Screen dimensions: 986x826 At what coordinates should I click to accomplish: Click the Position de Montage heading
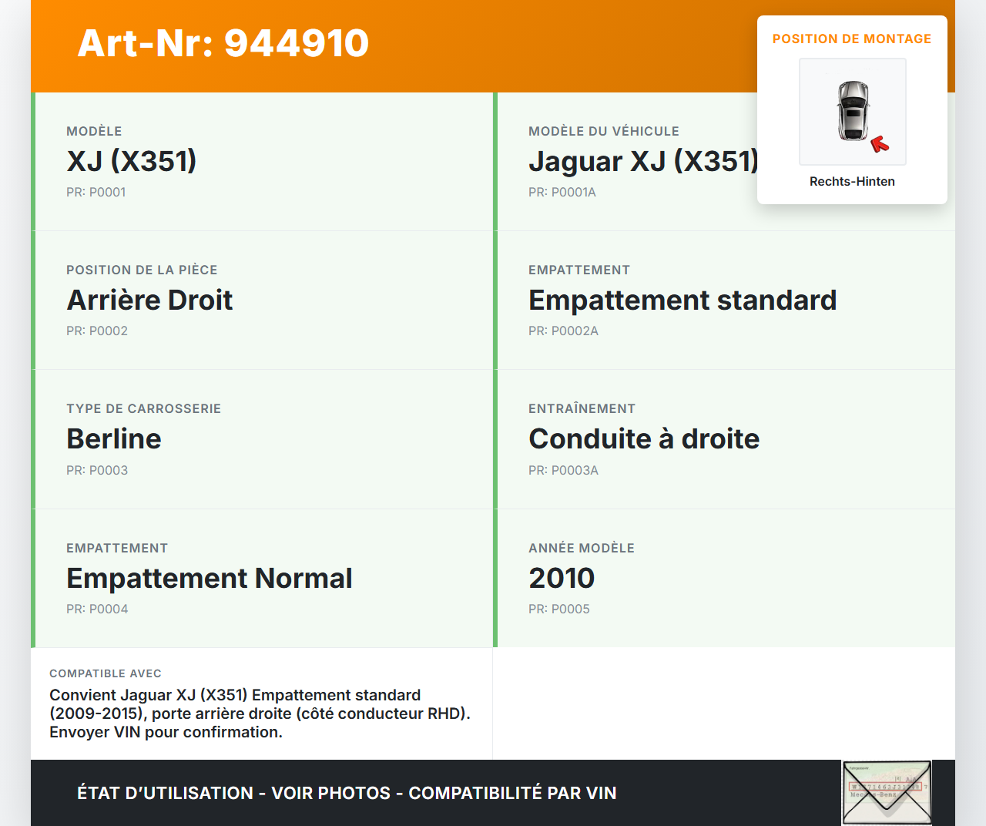[x=852, y=39]
